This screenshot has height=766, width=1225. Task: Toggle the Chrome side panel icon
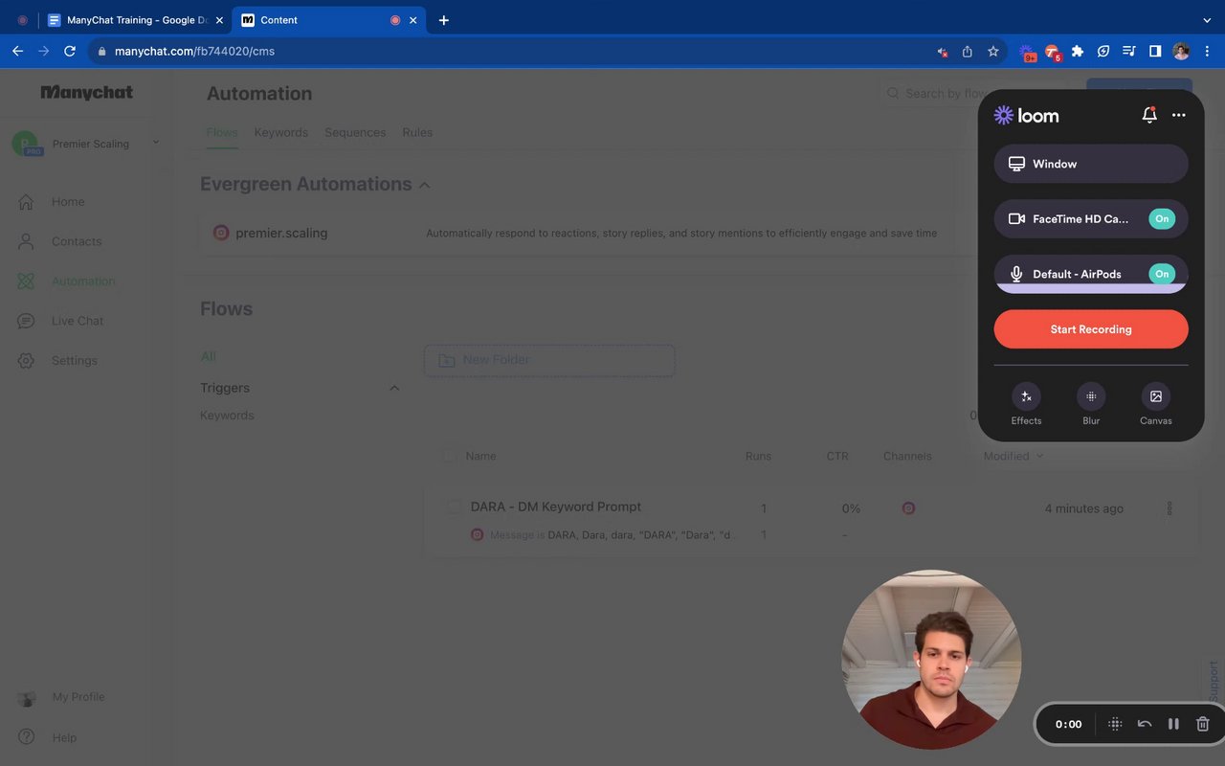coord(1155,51)
